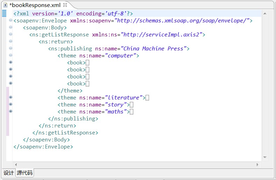
Task: Expand the second book element
Action: click(x=10, y=69)
